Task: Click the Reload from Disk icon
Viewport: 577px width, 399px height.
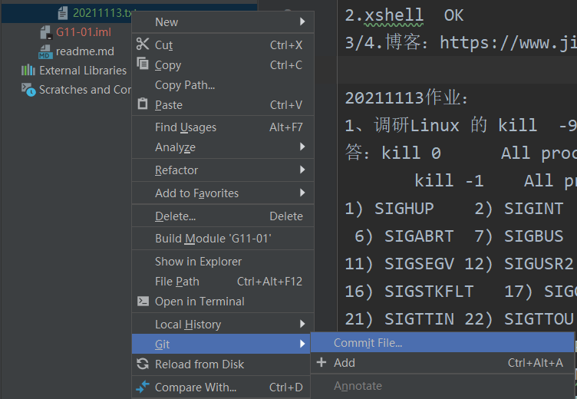Action: coord(143,364)
